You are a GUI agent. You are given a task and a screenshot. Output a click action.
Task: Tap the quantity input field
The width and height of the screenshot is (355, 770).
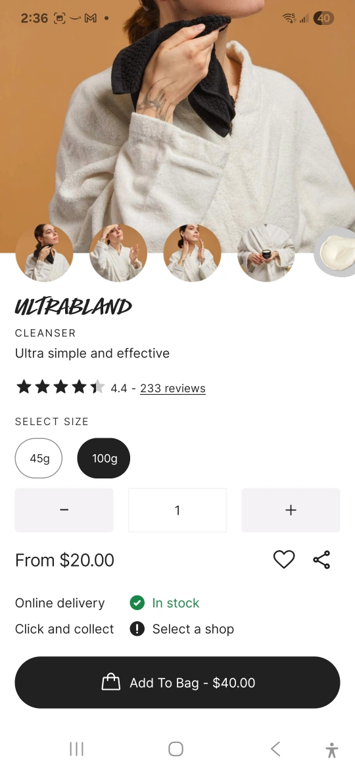(177, 510)
